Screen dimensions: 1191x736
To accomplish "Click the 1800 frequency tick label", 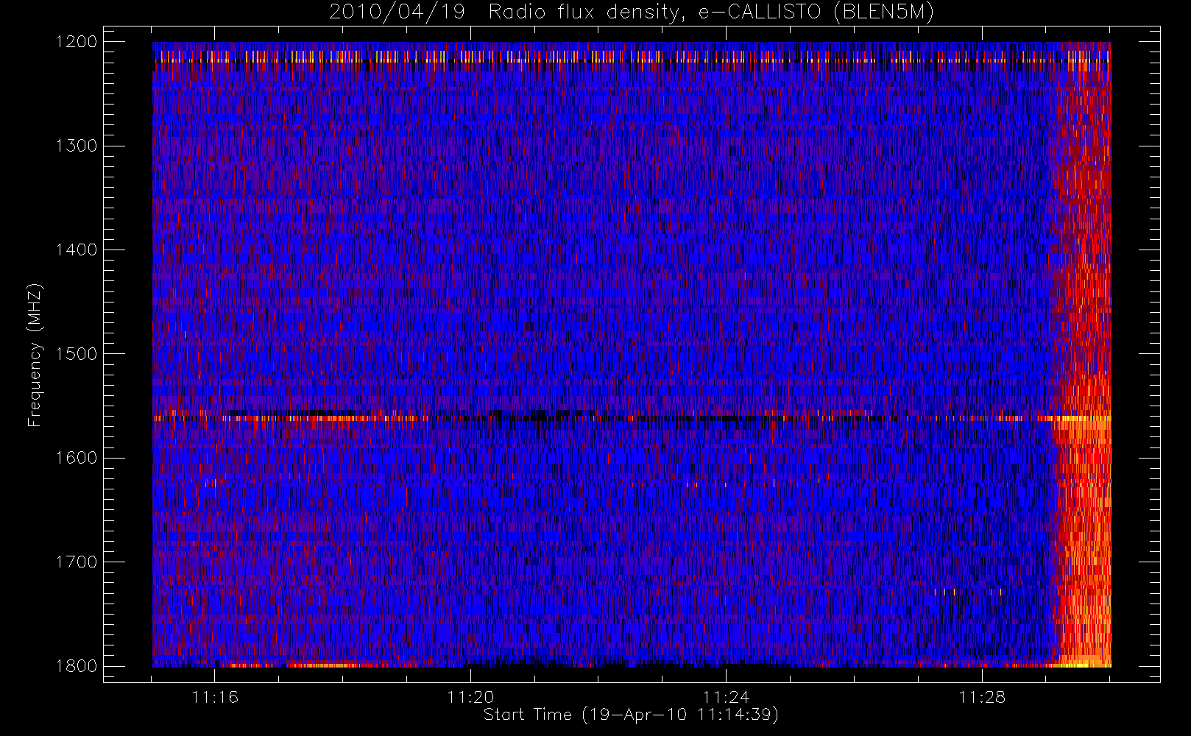I will [x=77, y=666].
